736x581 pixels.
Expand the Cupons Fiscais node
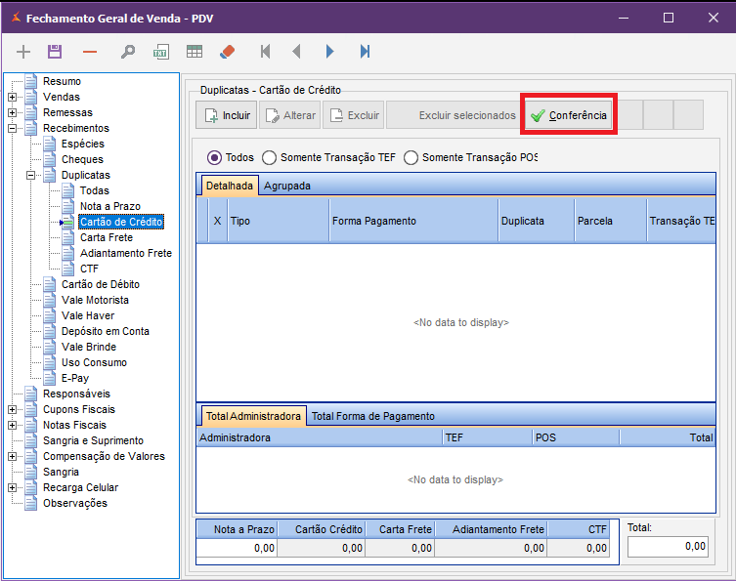point(12,409)
